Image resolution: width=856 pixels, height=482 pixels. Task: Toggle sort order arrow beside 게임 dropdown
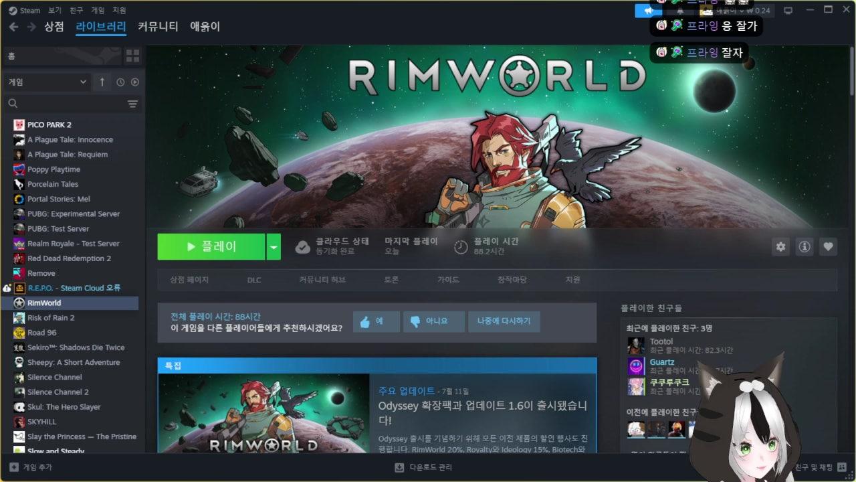click(x=102, y=82)
